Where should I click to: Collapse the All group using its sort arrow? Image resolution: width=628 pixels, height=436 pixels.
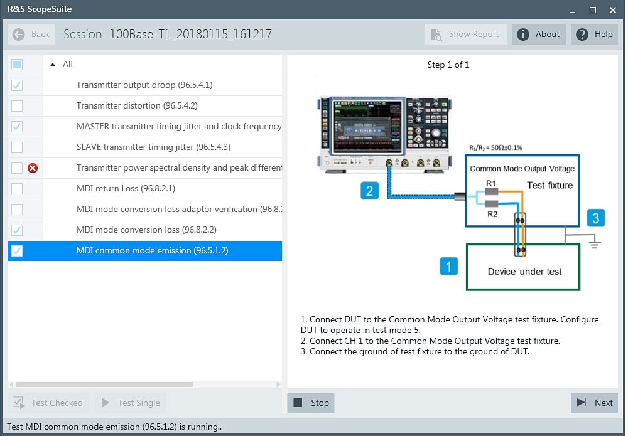coord(51,64)
